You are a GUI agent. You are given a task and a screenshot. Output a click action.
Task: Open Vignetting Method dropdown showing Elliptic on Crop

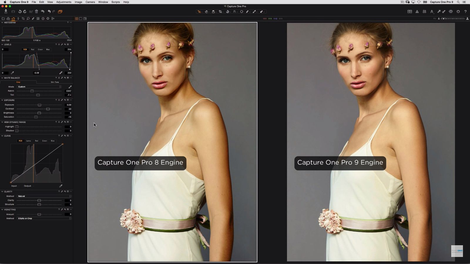tap(44, 219)
